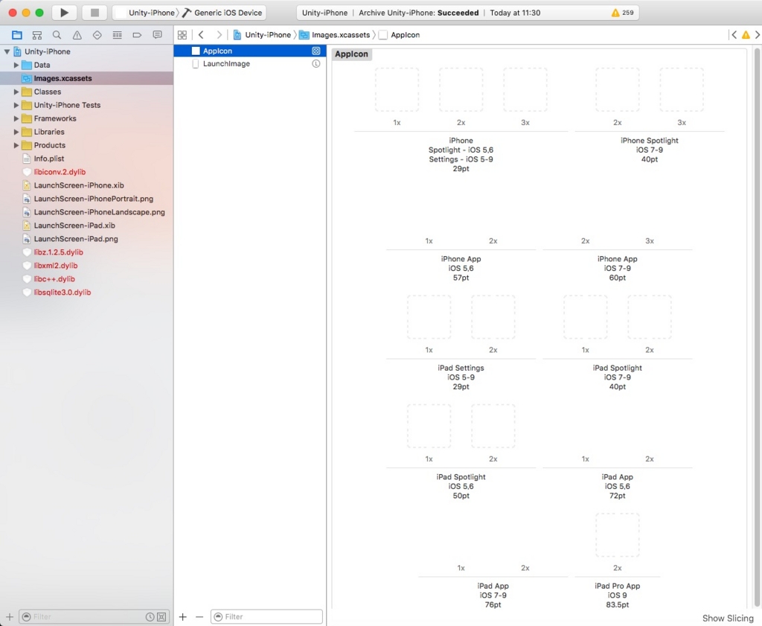The image size is (762, 626).
Task: Open the Symbol navigator
Action: pos(36,34)
